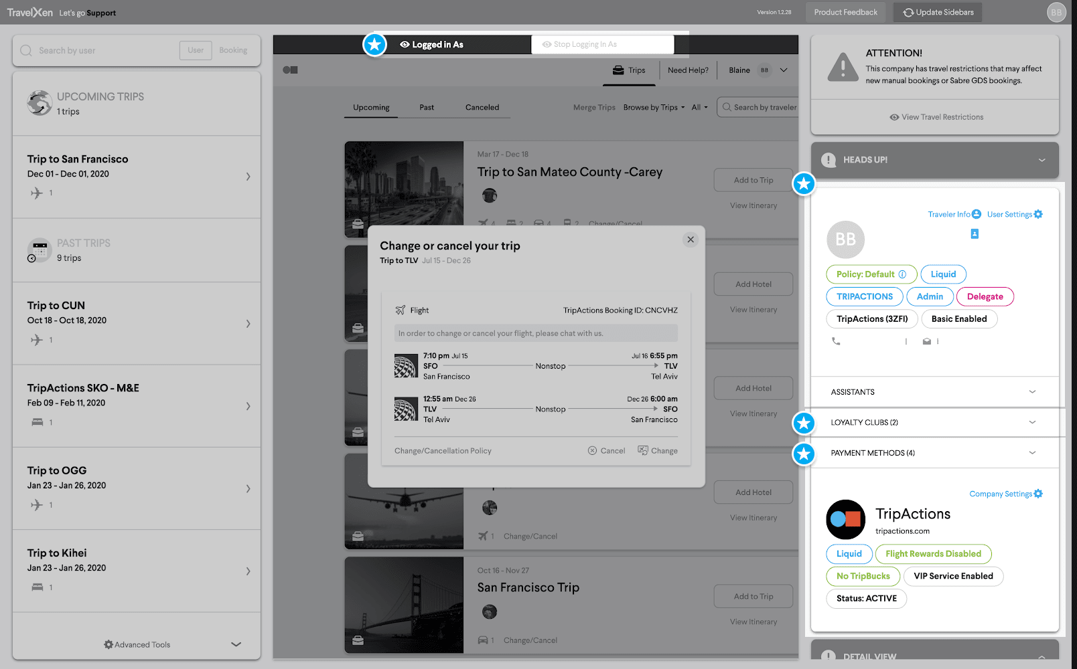Click the bed icon under Trip to Kihei
This screenshot has height=669, width=1077.
pyautogui.click(x=38, y=587)
